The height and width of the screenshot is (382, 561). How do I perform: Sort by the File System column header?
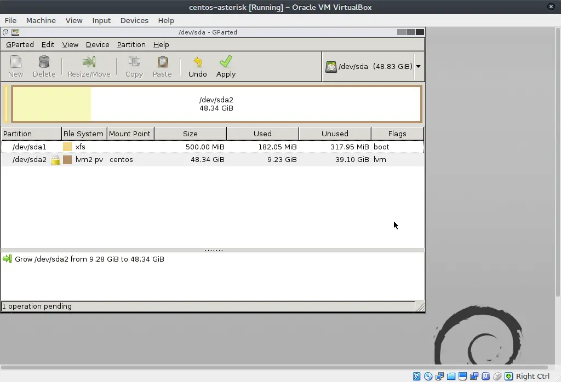tap(84, 134)
